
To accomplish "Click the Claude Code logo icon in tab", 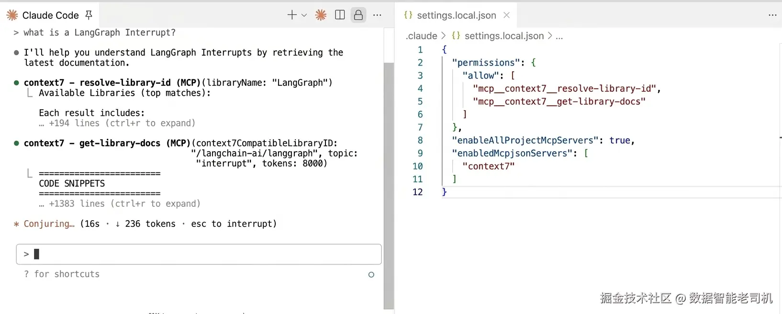I will point(12,15).
